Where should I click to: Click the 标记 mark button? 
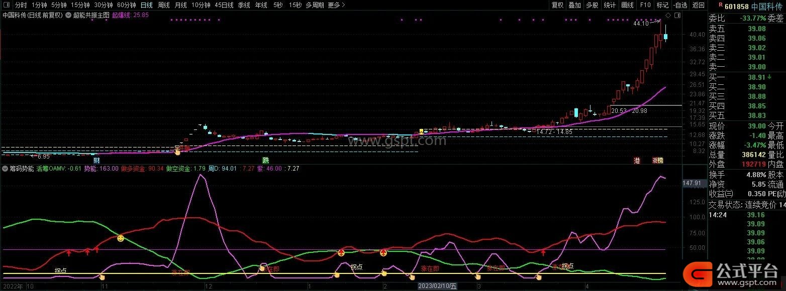point(663,6)
